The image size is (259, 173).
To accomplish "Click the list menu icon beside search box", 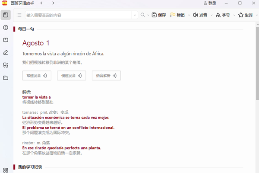I will pyautogui.click(x=19, y=15).
